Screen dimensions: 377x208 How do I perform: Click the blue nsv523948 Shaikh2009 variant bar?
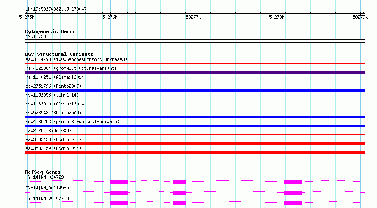(195, 117)
